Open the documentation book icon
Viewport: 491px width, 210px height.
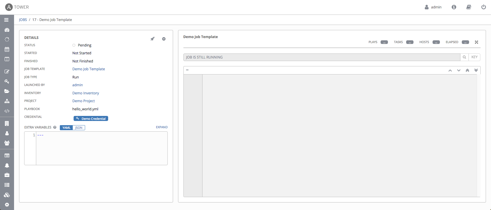click(x=469, y=7)
